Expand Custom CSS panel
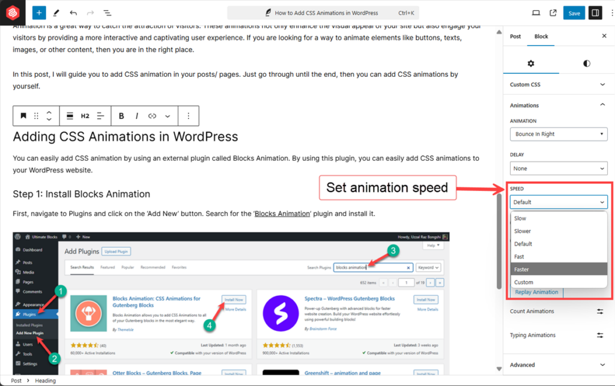 [x=559, y=84]
